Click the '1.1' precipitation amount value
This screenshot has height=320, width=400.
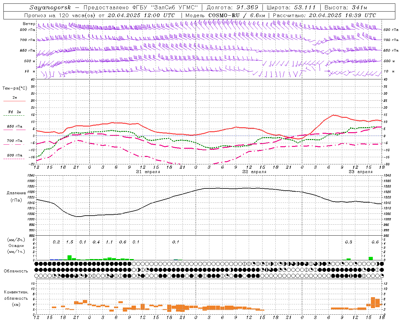pos(109,242)
